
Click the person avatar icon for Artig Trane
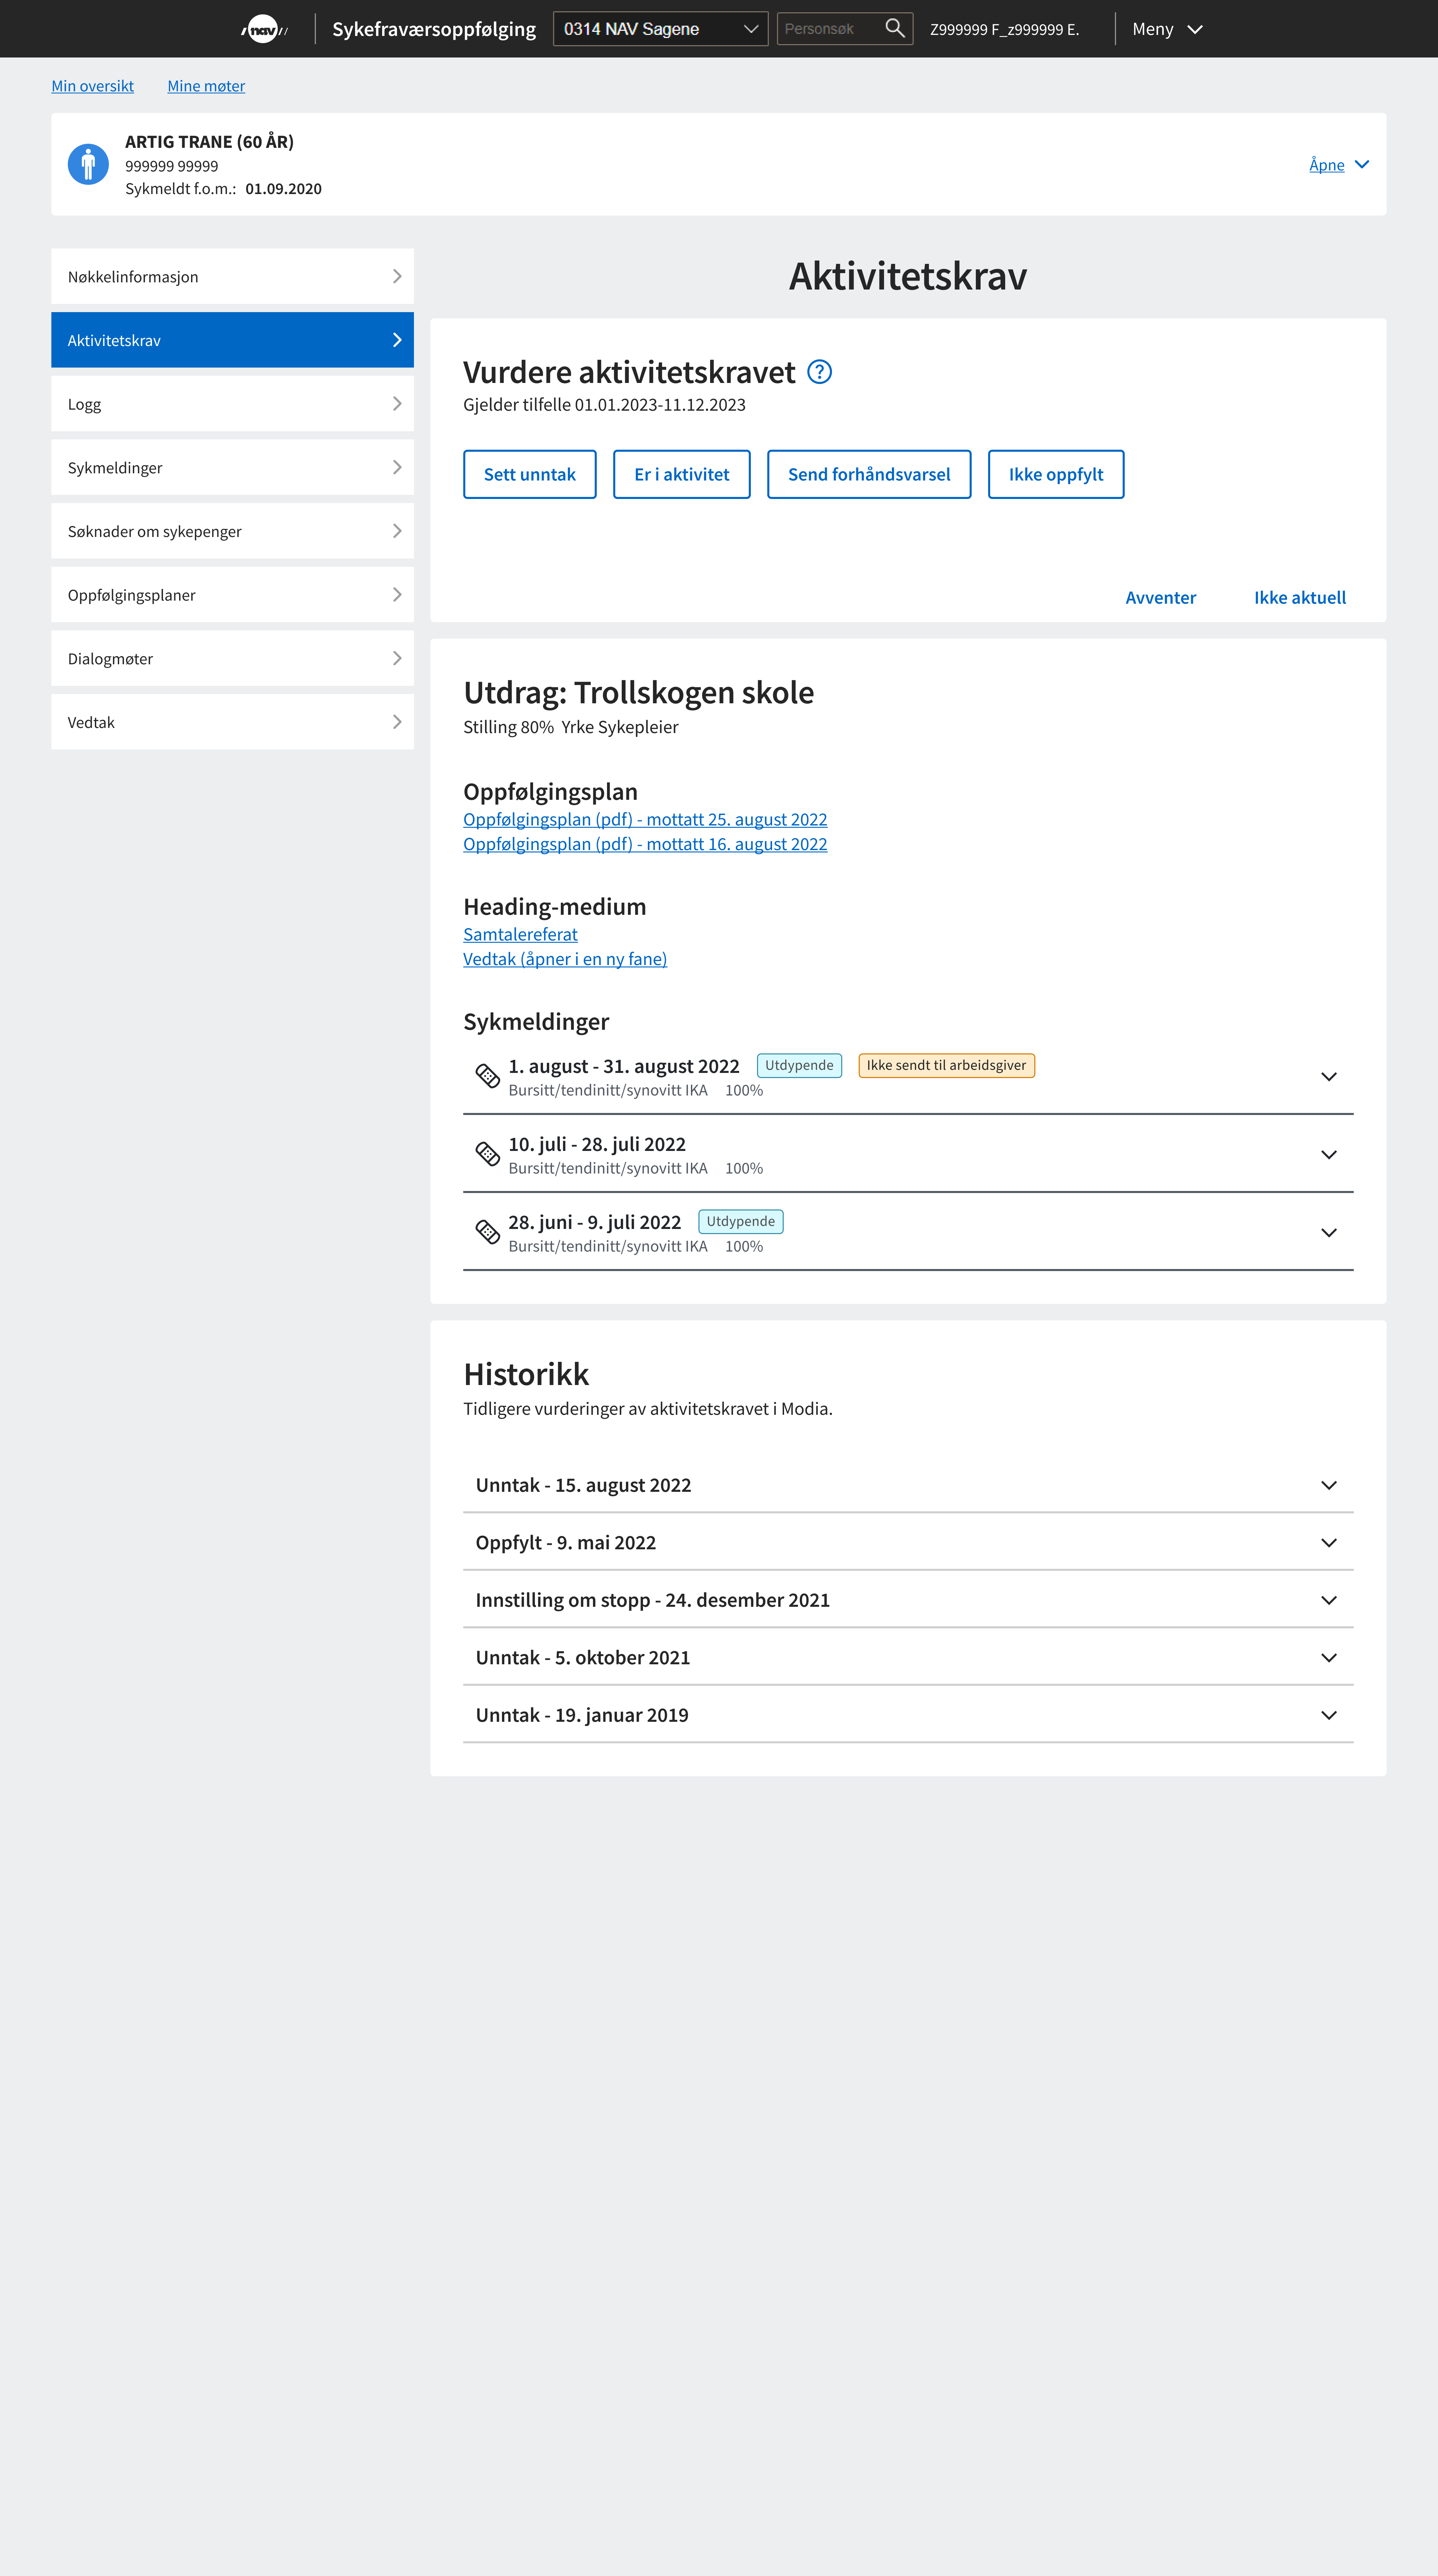[x=88, y=164]
